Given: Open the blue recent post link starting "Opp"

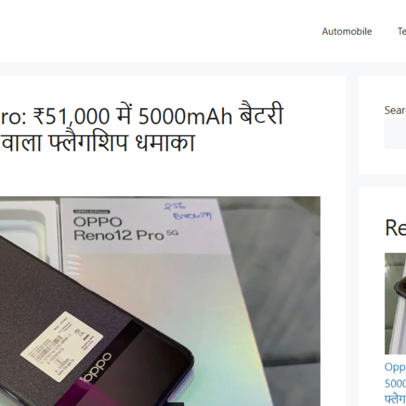Looking at the screenshot, I should pos(395,367).
